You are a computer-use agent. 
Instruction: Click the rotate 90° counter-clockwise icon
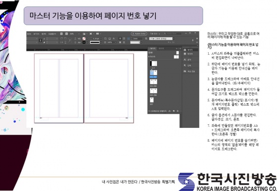[65, 38]
